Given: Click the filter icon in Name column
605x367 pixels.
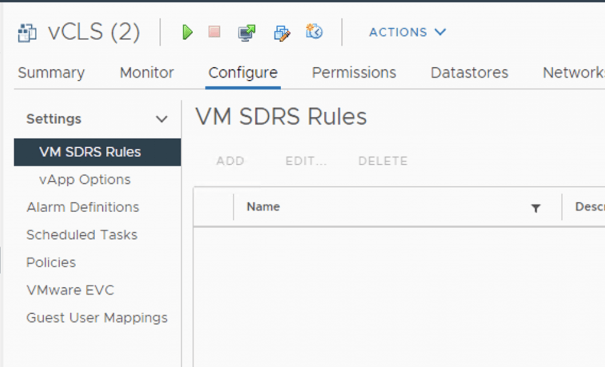Looking at the screenshot, I should 535,207.
